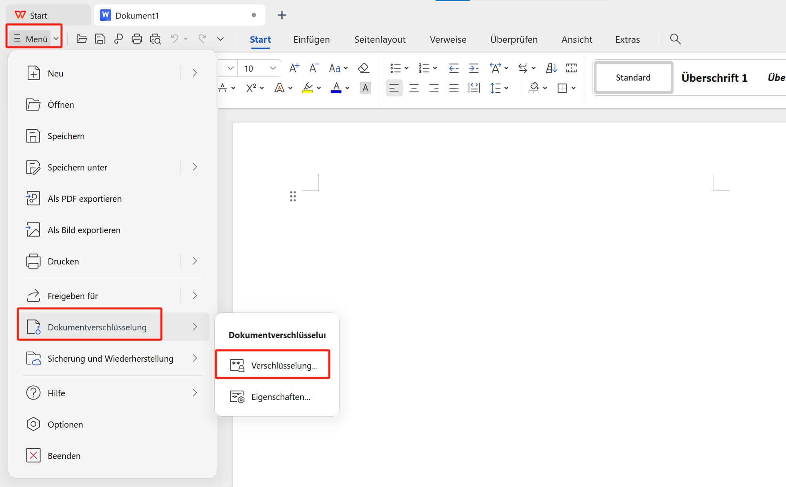Toggle justify alignment
Viewport: 786px width, 487px height.
coord(454,88)
